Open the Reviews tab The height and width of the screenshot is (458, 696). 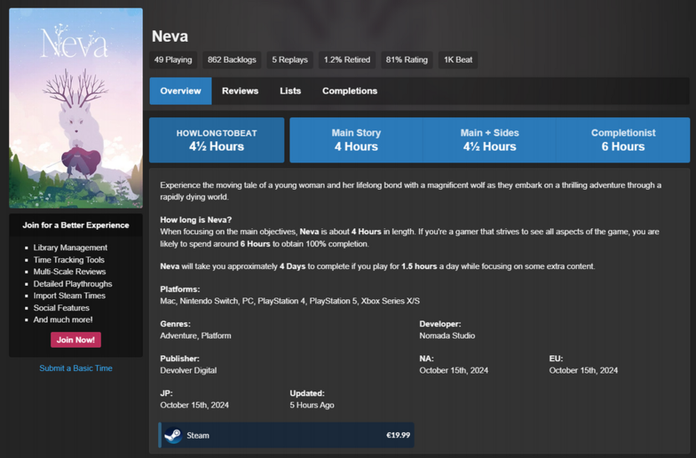click(x=240, y=91)
